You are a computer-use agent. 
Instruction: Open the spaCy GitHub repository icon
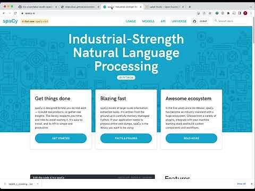point(194,21)
